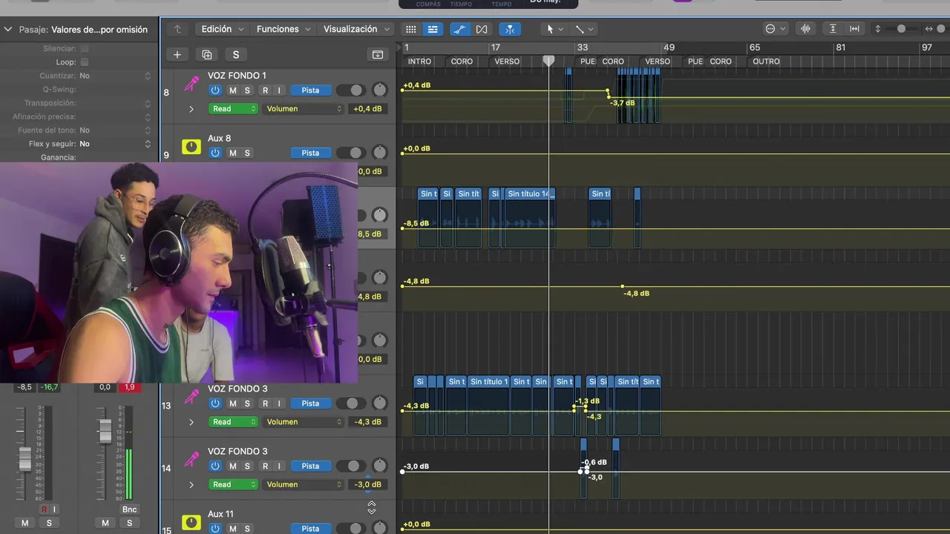This screenshot has height=534, width=950.
Task: Select the Pointer tool icon
Action: [550, 29]
